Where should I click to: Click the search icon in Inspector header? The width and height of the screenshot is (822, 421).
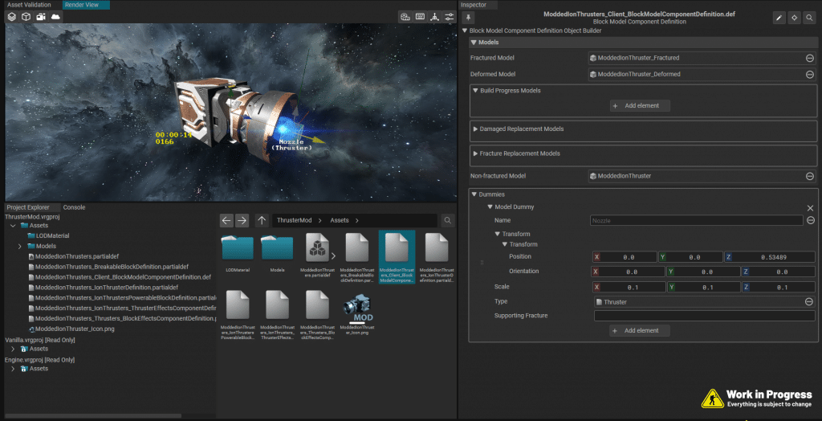pyautogui.click(x=809, y=18)
